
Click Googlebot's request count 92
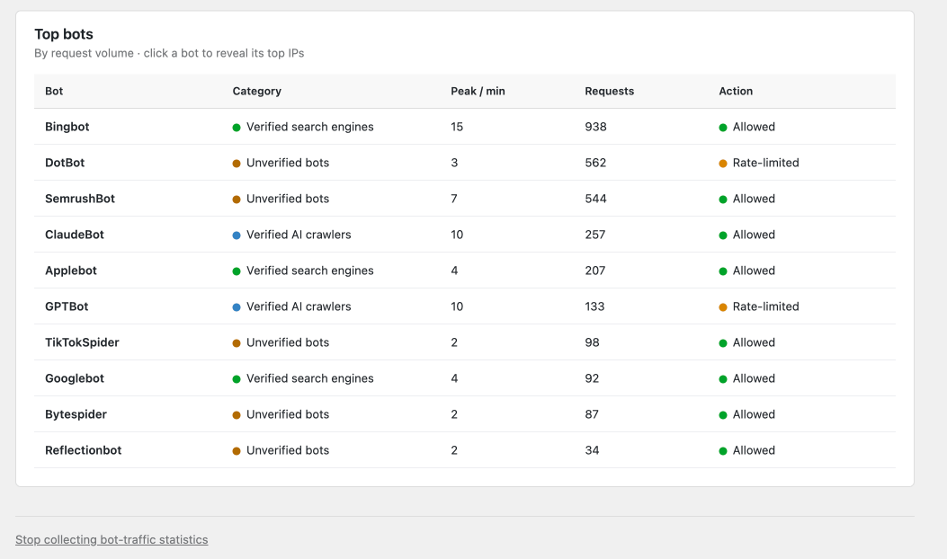(592, 378)
